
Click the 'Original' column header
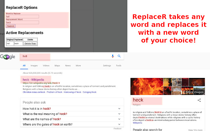click(10, 40)
